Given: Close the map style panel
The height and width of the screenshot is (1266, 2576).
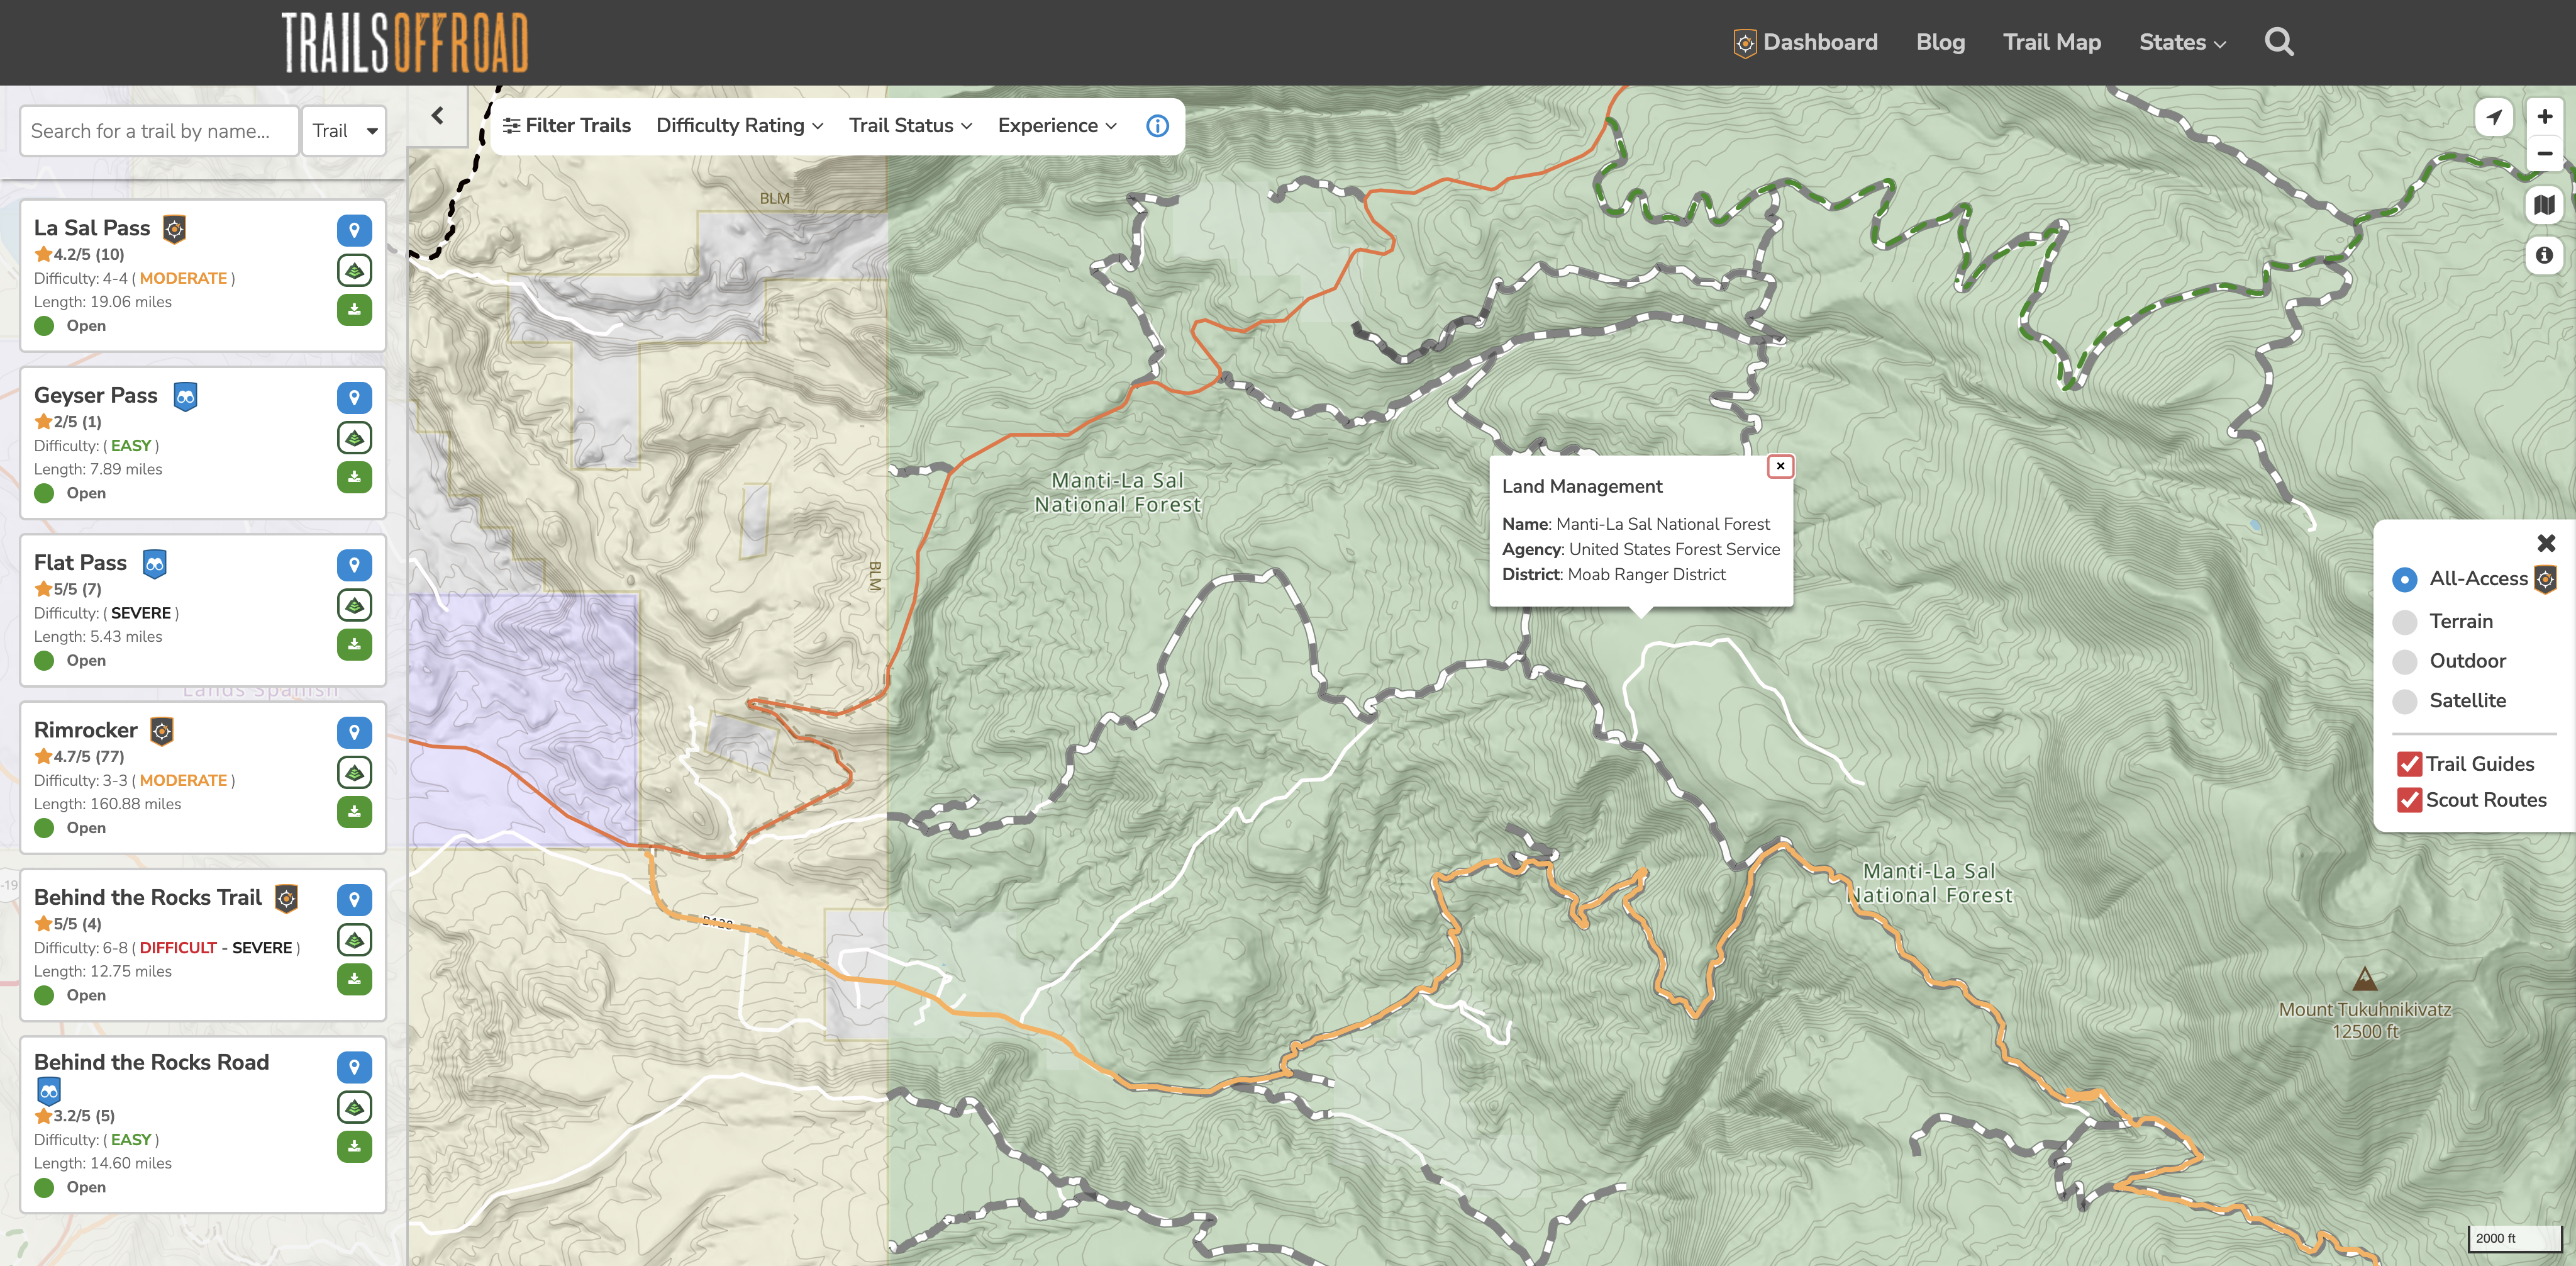Looking at the screenshot, I should (x=2546, y=544).
